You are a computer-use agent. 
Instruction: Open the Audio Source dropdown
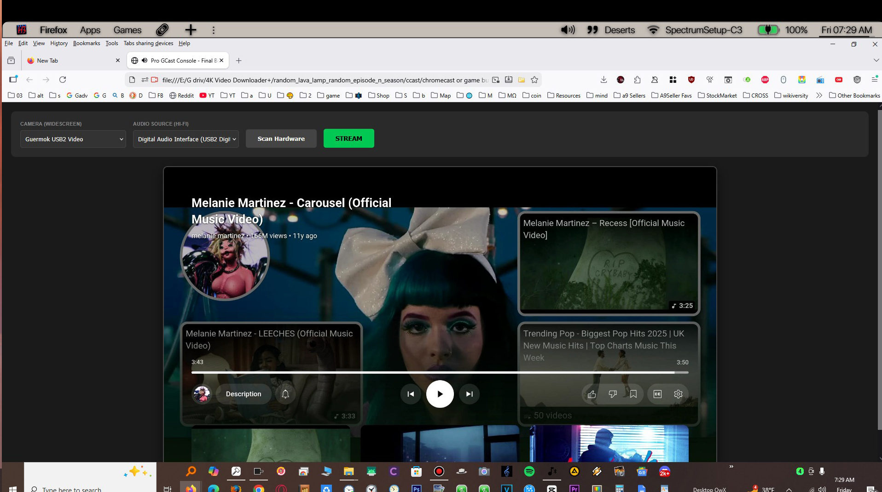pos(186,139)
